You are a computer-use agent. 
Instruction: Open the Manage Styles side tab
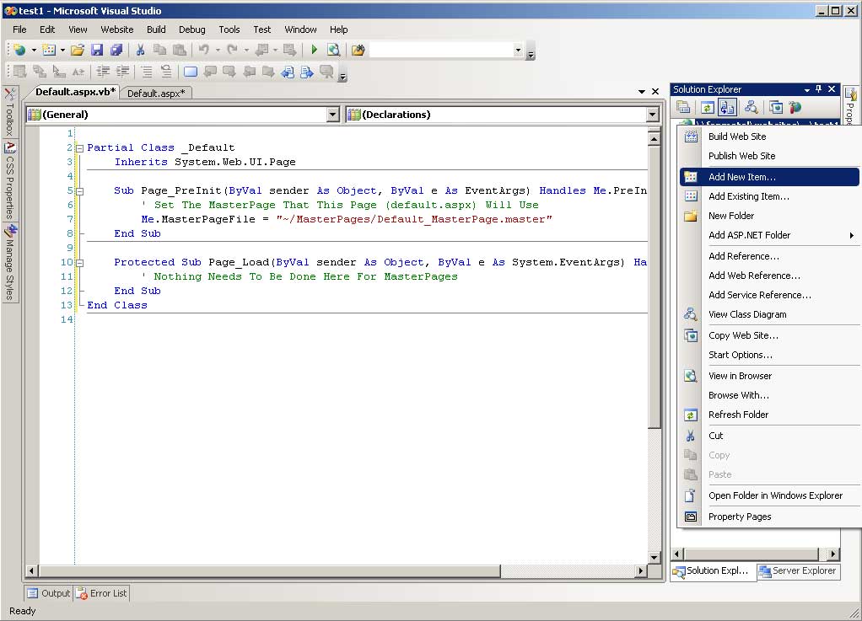10,263
